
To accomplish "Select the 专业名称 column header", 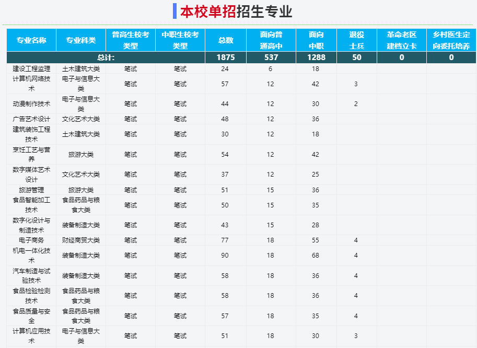I will [31, 40].
